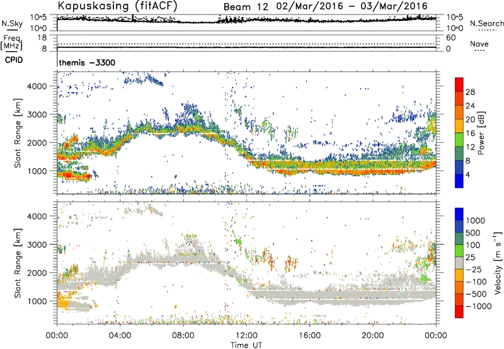Click the 20:00 time axis tick label
The height and width of the screenshot is (349, 504).
pos(373,335)
